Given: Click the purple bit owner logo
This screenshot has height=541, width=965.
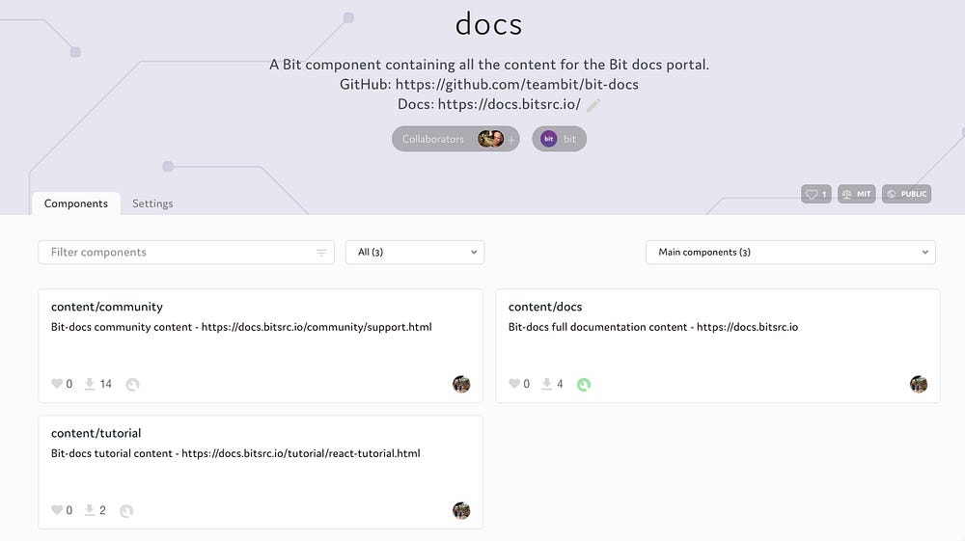Looking at the screenshot, I should pos(548,139).
